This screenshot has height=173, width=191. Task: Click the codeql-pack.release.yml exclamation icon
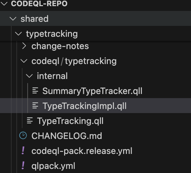tap(23, 151)
